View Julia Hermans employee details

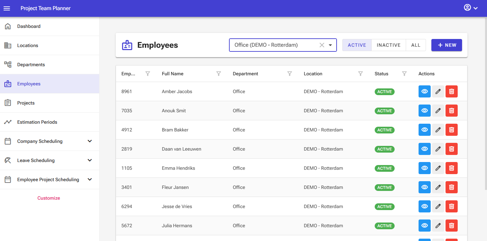tap(425, 226)
